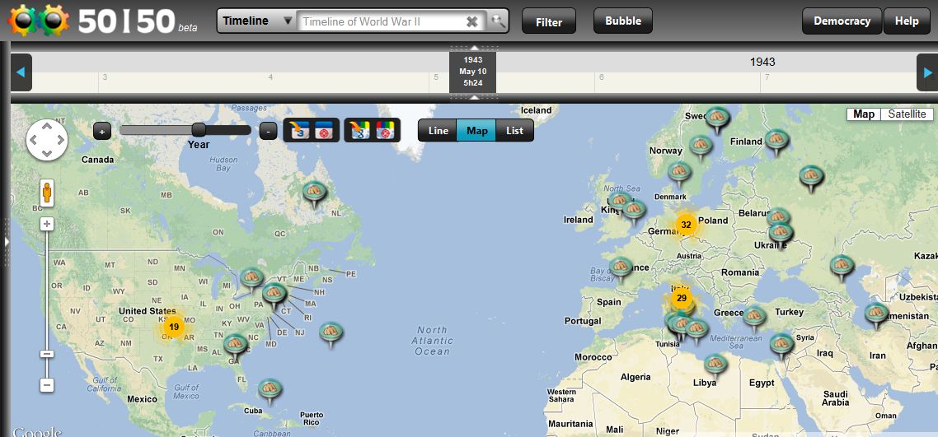Viewport: 938px width, 437px height.
Task: Select the marker just right of the Norway label
Action: pos(701,145)
